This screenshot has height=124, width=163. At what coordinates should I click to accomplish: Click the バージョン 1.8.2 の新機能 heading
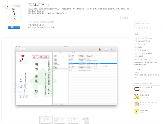click(x=41, y=22)
